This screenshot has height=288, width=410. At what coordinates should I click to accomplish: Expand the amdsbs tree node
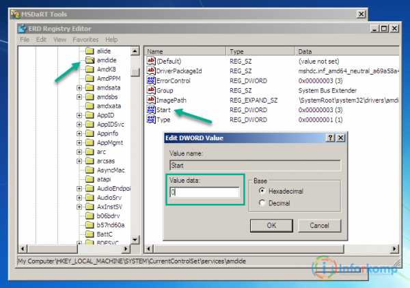(x=79, y=97)
